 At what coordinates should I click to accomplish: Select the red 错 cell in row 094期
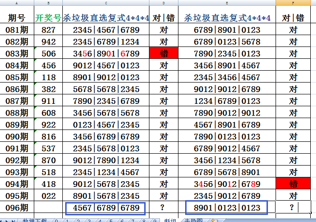(293, 183)
